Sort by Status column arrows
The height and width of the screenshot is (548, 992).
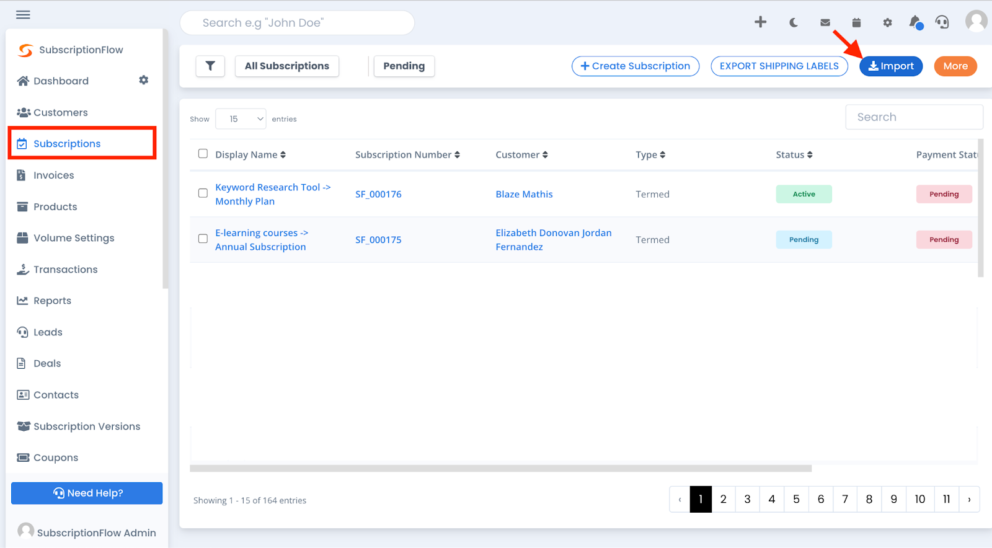810,155
